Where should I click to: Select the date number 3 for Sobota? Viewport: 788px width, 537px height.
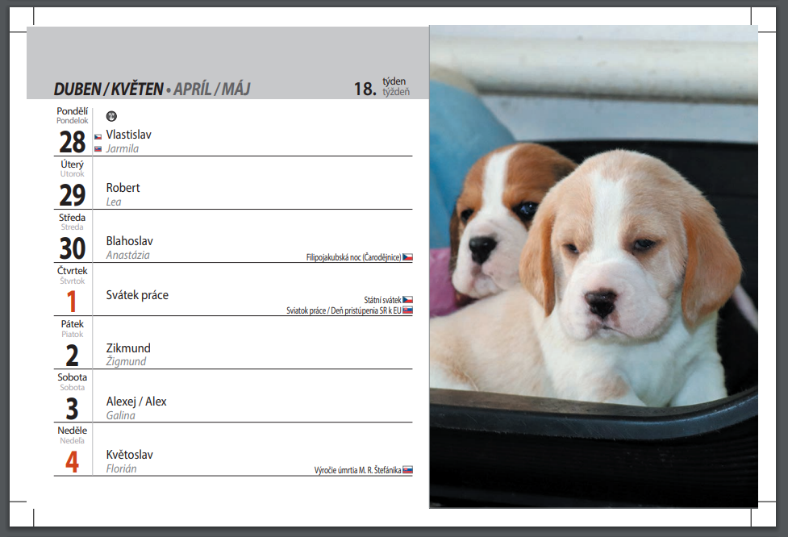pos(72,408)
